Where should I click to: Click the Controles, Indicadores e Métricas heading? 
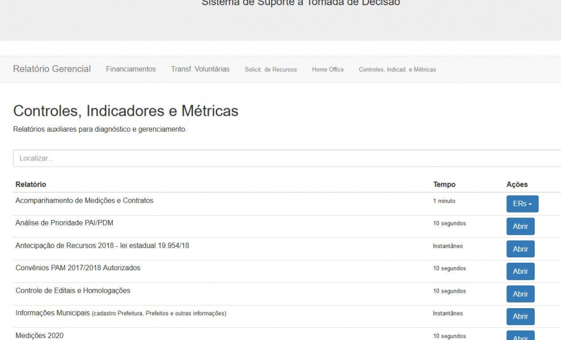pyautogui.click(x=126, y=111)
